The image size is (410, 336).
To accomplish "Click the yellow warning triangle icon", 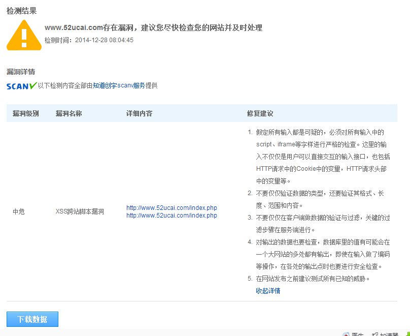I will tap(24, 35).
